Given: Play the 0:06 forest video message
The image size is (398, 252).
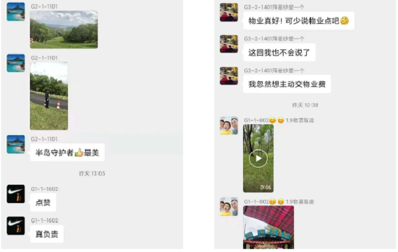Looking at the screenshot, I should coord(258,158).
